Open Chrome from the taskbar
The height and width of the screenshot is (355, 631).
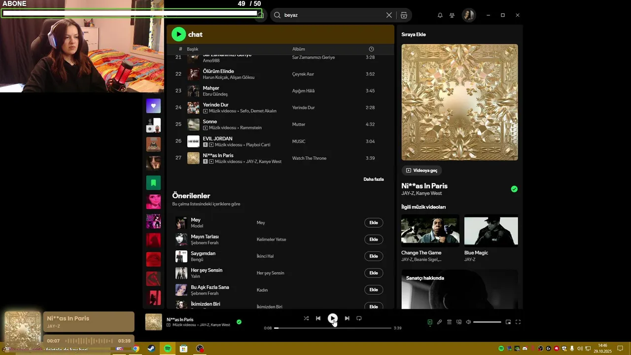pos(136,349)
